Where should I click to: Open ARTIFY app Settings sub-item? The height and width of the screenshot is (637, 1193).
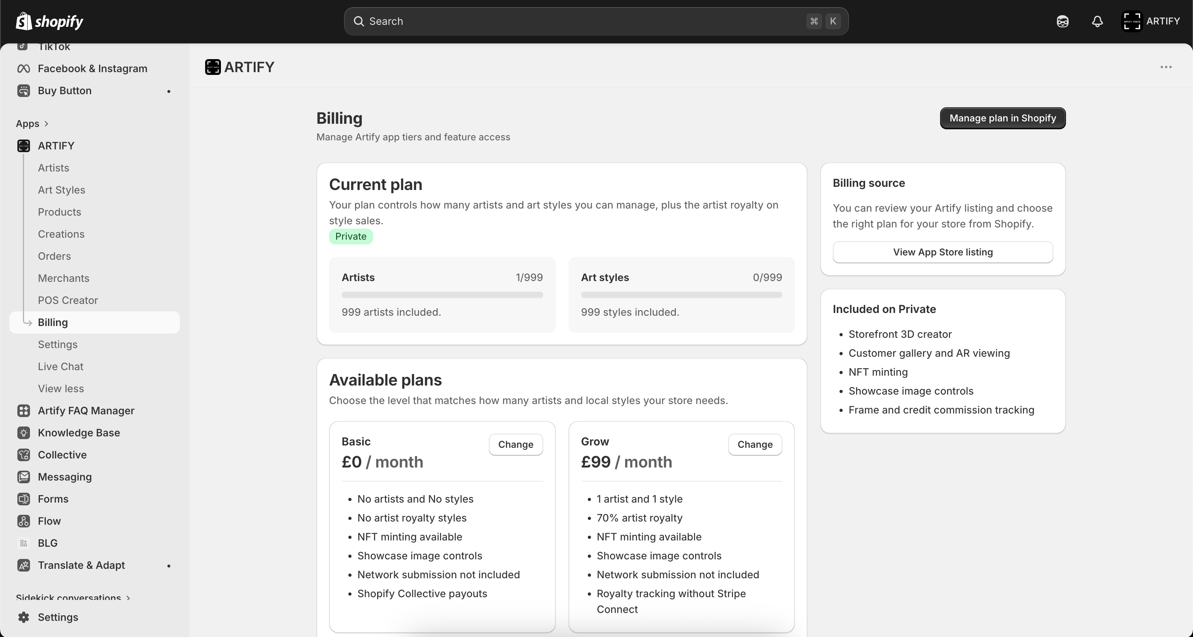click(58, 345)
